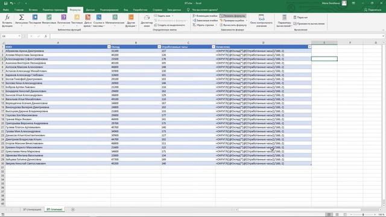Save the workbook via Quick Access toolbar
The image size is (386, 217).
(5, 3)
